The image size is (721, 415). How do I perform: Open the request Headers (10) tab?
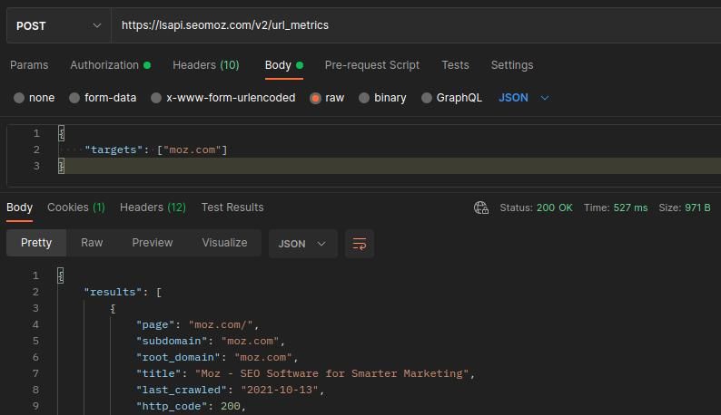(205, 65)
